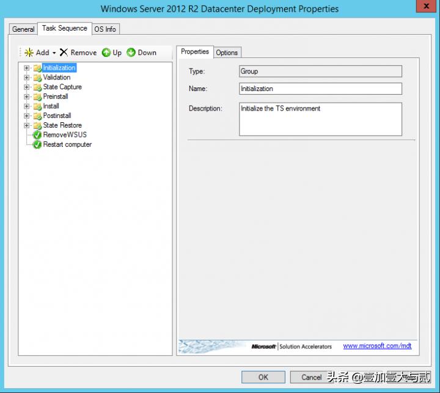Select the Postinstall folder icon

[37, 116]
